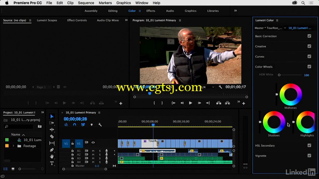Switch Project panel to list view
This screenshot has width=319, height=179.
tap(6, 169)
